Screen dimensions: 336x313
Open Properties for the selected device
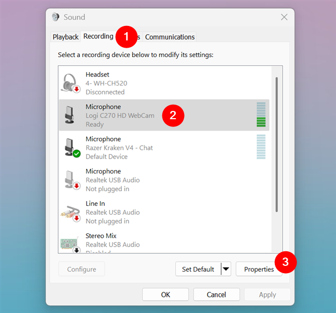pyautogui.click(x=259, y=269)
